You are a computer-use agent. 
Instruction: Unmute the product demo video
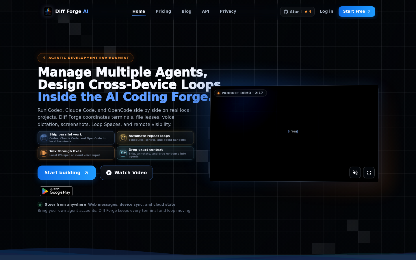355,172
